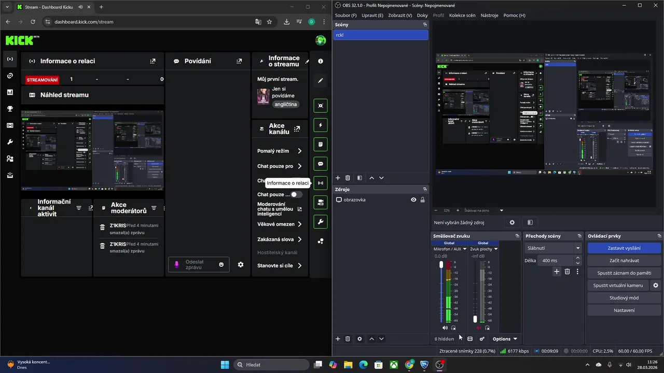The image size is (664, 373).
Task: Open Zvuk plochy channel dropdown arrow
Action: [x=496, y=249]
